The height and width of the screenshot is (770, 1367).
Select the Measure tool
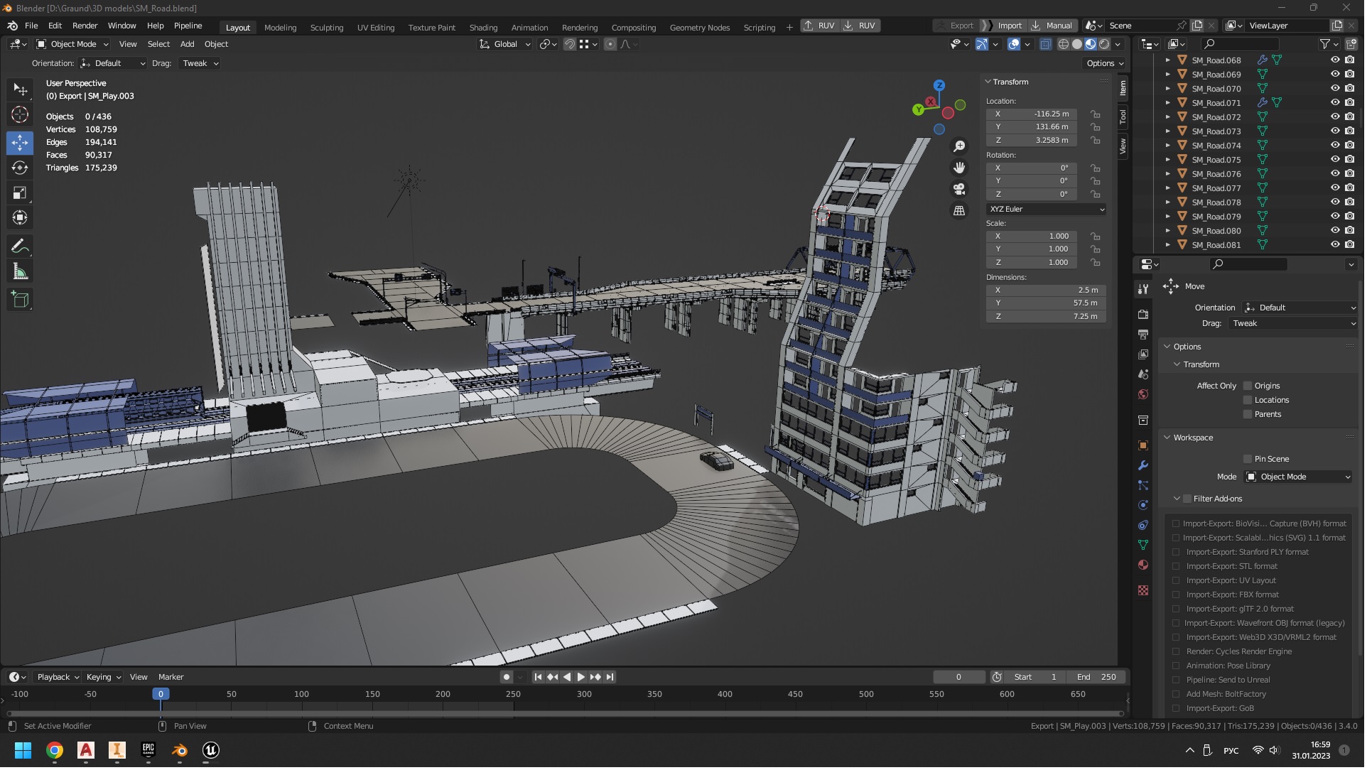click(x=20, y=272)
